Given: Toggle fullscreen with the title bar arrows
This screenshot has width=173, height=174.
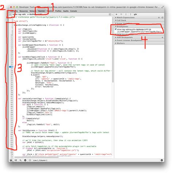Looking at the screenshot, I should click(x=162, y=7).
